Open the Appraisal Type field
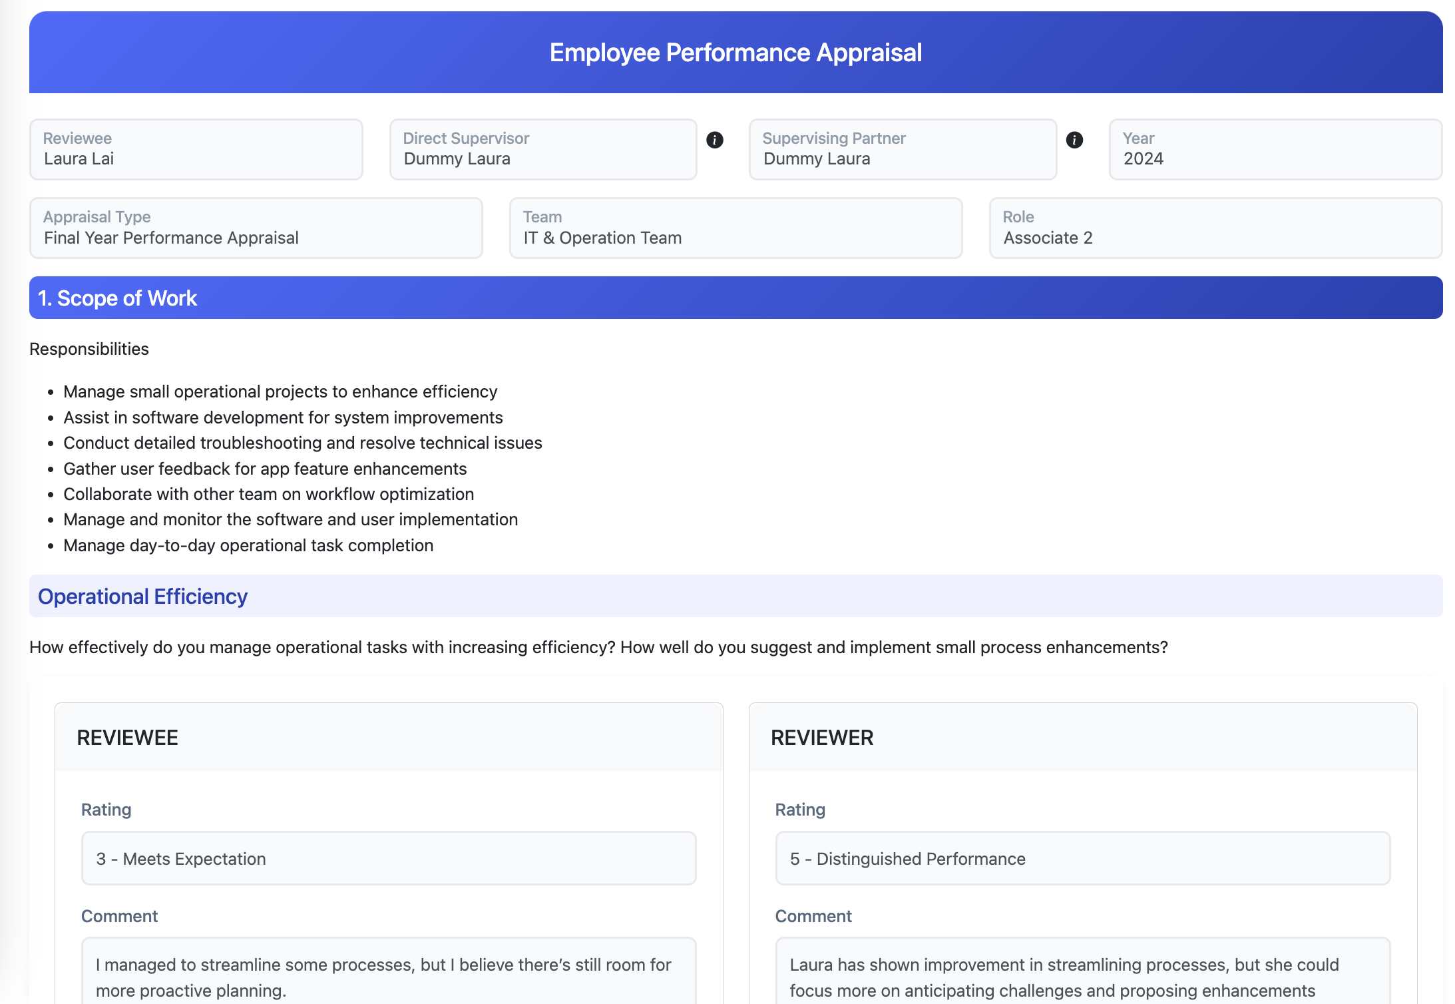 coord(256,228)
